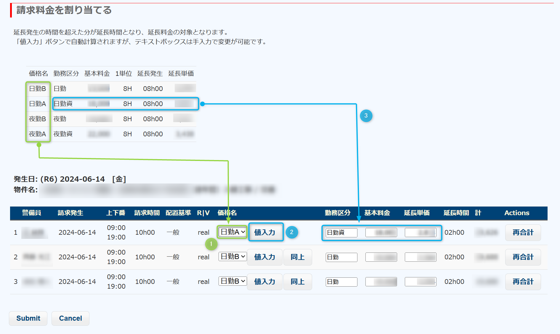Focus the 日勤資 work type field

click(x=341, y=233)
